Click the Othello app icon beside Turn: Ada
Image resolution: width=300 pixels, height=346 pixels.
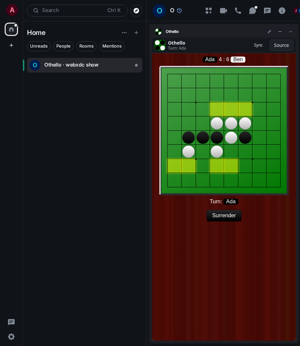(160, 45)
